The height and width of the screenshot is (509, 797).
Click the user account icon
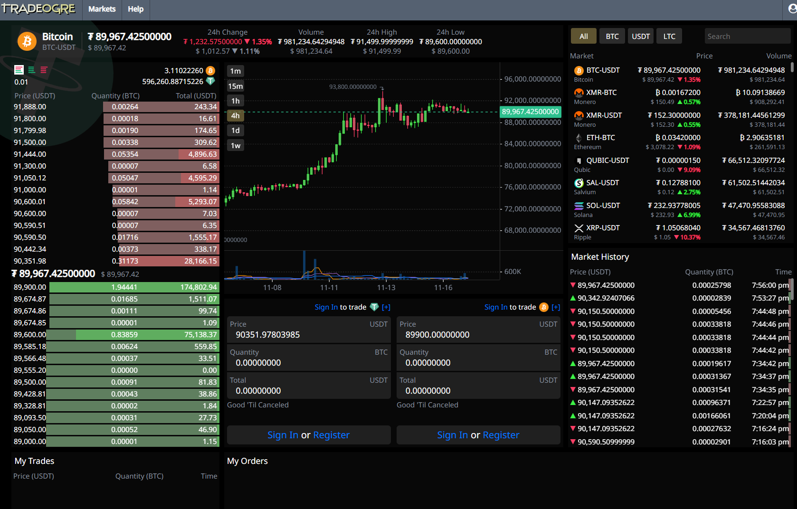tap(792, 9)
